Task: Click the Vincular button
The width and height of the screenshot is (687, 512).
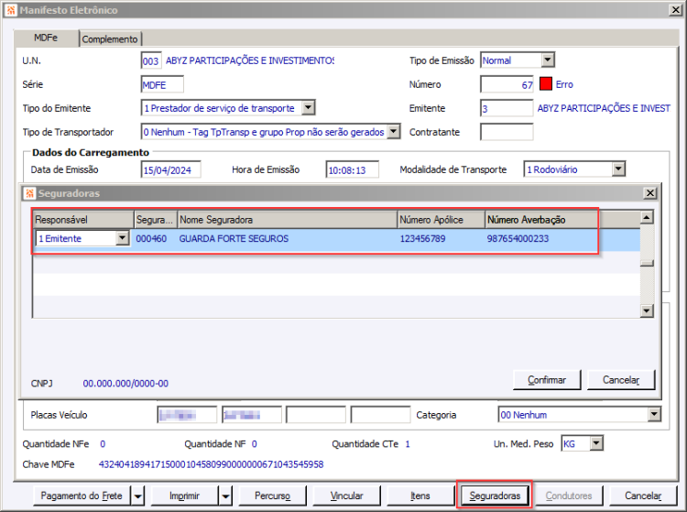Action: coord(346,496)
